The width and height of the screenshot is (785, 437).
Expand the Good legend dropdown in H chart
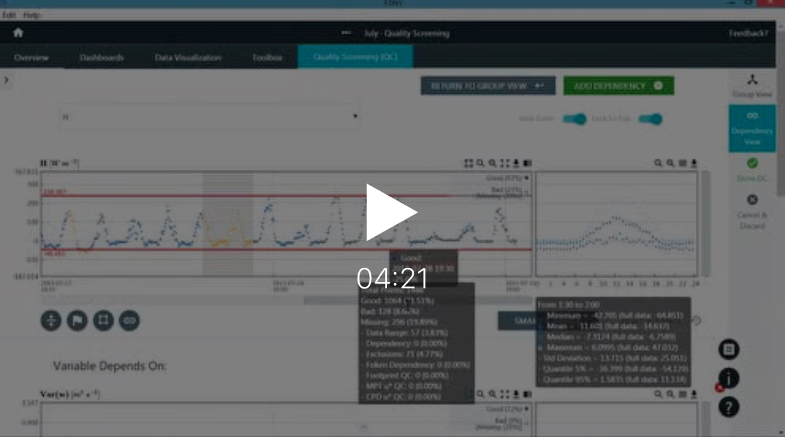click(526, 178)
